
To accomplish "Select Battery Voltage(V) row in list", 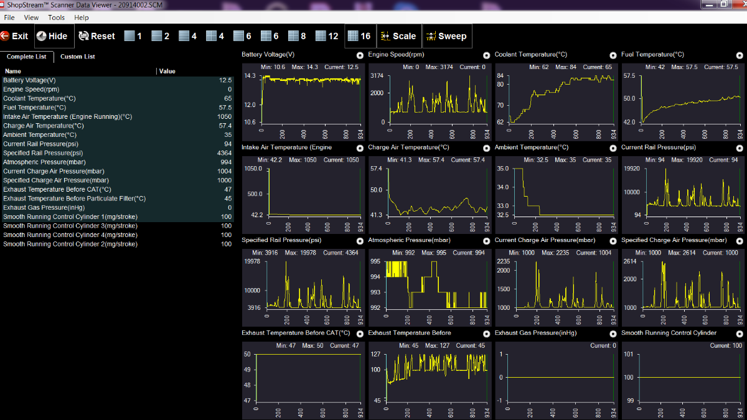I will pos(118,80).
